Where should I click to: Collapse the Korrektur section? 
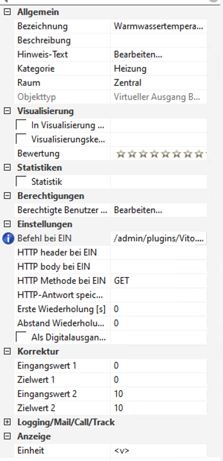click(x=7, y=352)
